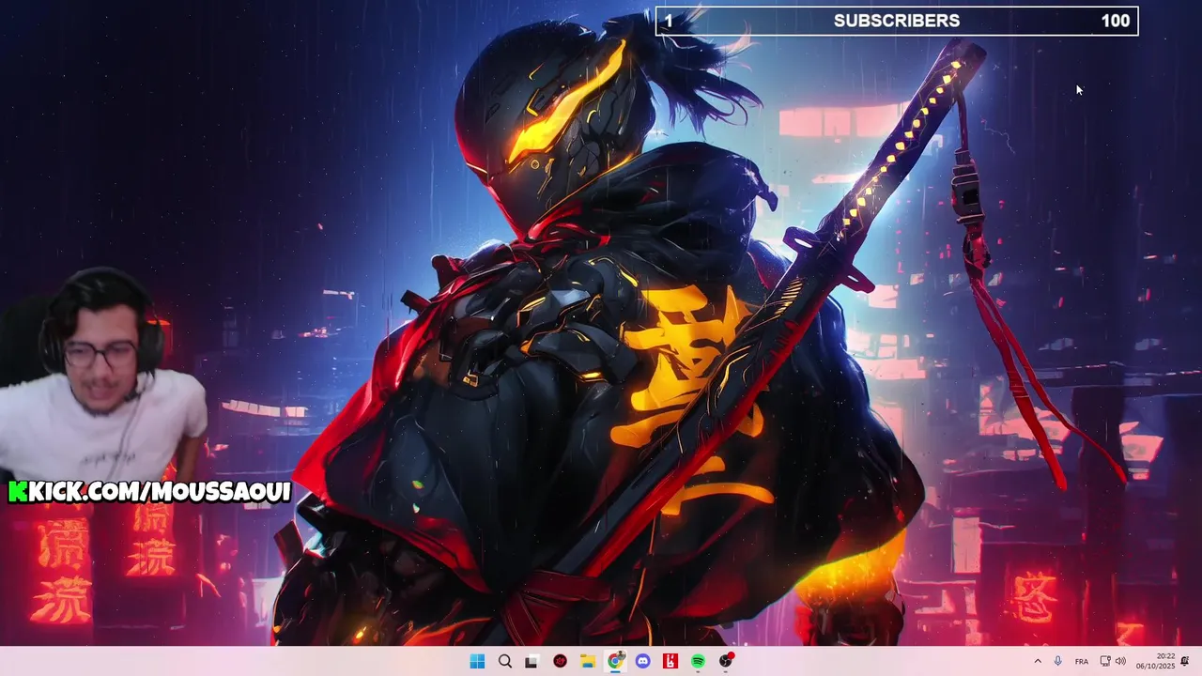Open Spotify from taskbar
This screenshot has width=1202, height=676.
(699, 661)
